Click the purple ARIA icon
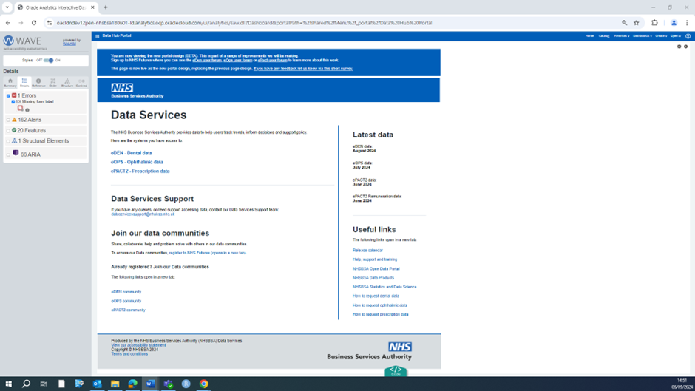Image resolution: width=695 pixels, height=391 pixels. coord(16,153)
